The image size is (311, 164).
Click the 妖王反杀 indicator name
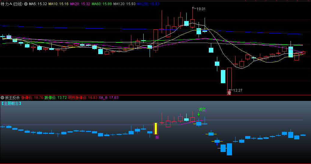coord(12,98)
